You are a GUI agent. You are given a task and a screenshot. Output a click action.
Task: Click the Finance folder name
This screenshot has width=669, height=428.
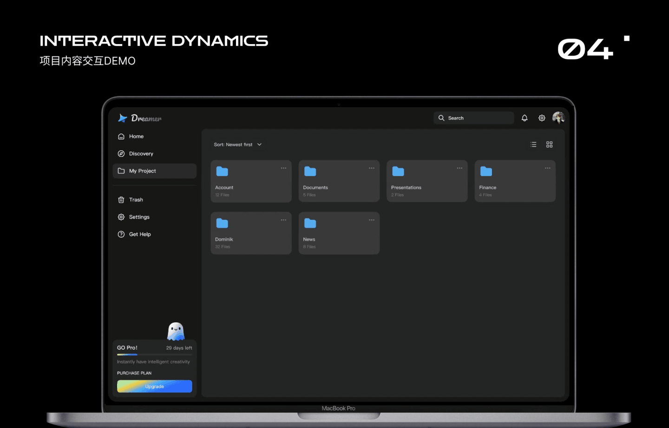pos(488,188)
